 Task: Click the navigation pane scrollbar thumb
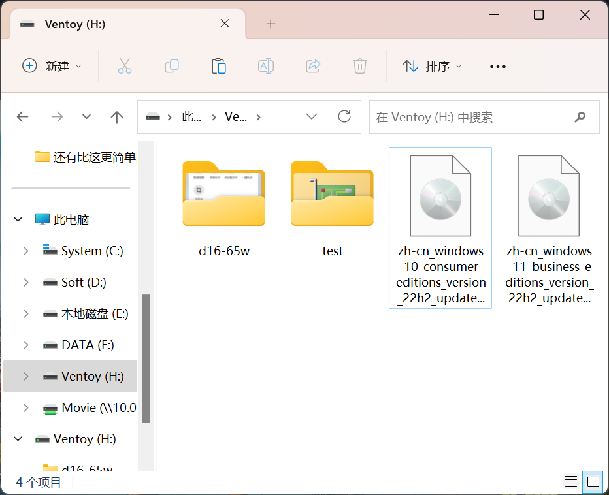tap(146, 358)
